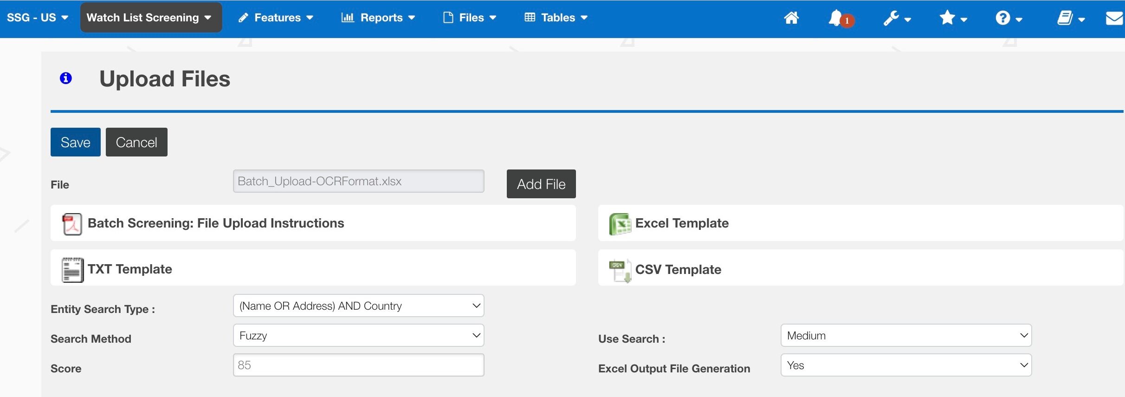Download the CSV Template
Viewport: 1125px width, 397px height.
click(678, 270)
